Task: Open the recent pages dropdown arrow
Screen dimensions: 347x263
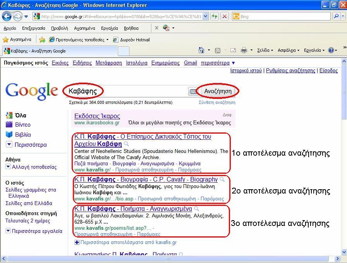Action: [x=26, y=17]
